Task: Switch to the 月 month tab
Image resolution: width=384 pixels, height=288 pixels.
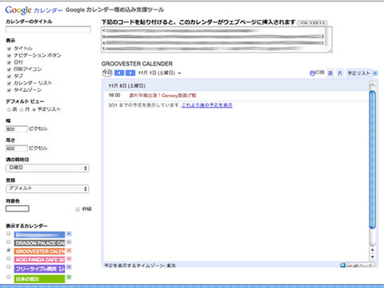Action: (x=340, y=73)
